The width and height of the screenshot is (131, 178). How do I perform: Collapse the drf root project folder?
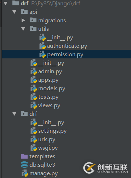coord(6,4)
